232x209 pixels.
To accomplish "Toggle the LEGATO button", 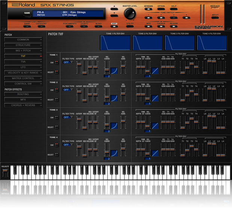I will (84, 27).
